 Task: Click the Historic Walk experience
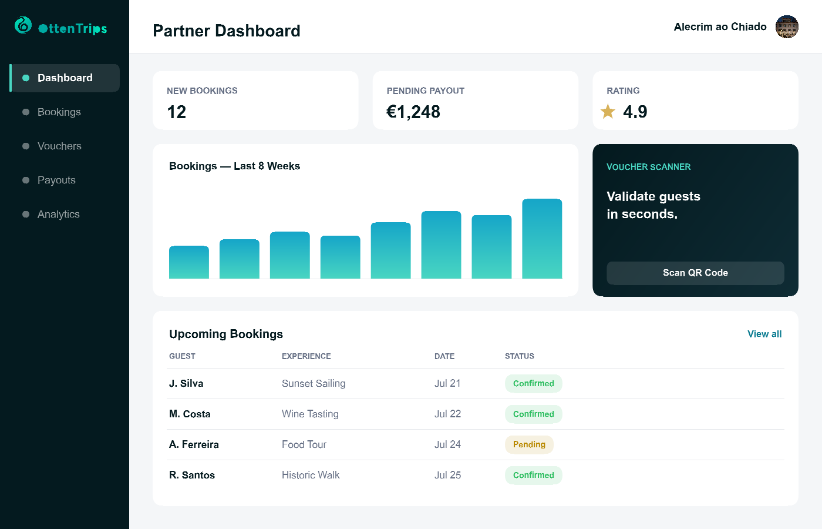point(311,476)
